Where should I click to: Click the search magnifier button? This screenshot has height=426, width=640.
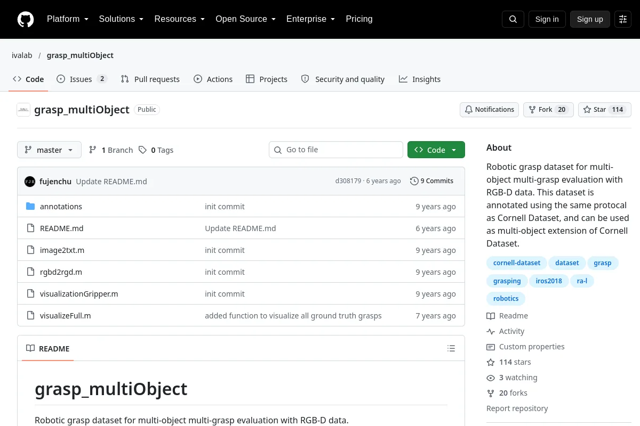[x=513, y=19]
